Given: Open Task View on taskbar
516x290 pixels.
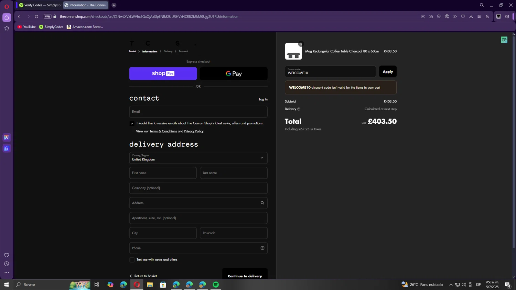Looking at the screenshot, I should [x=97, y=285].
